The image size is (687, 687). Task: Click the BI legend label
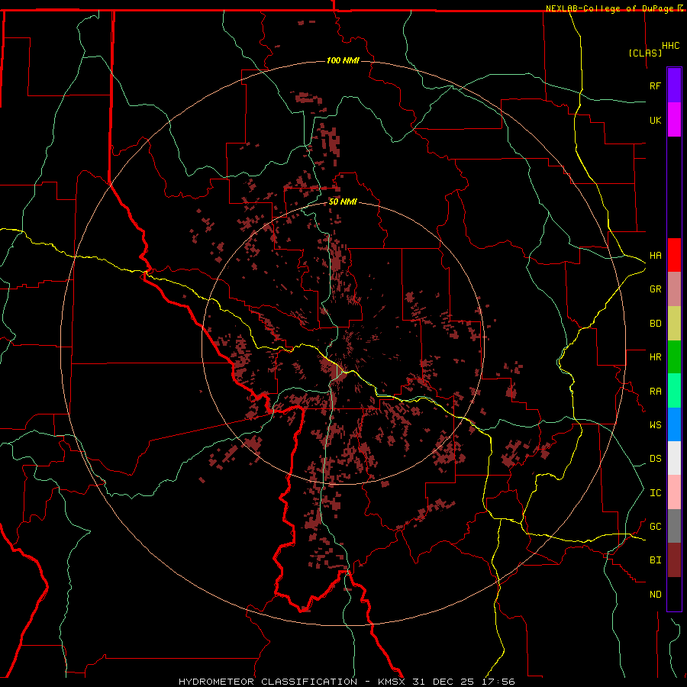click(655, 560)
